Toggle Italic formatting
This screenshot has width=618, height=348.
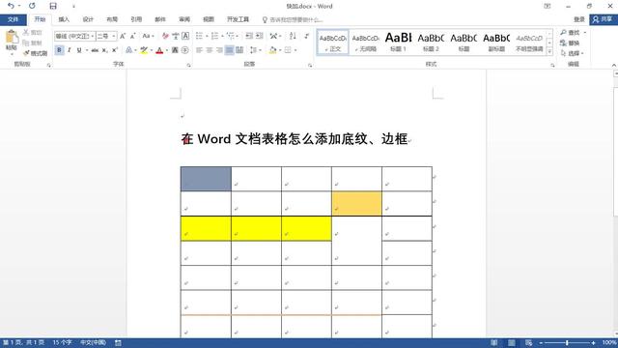pos(69,50)
